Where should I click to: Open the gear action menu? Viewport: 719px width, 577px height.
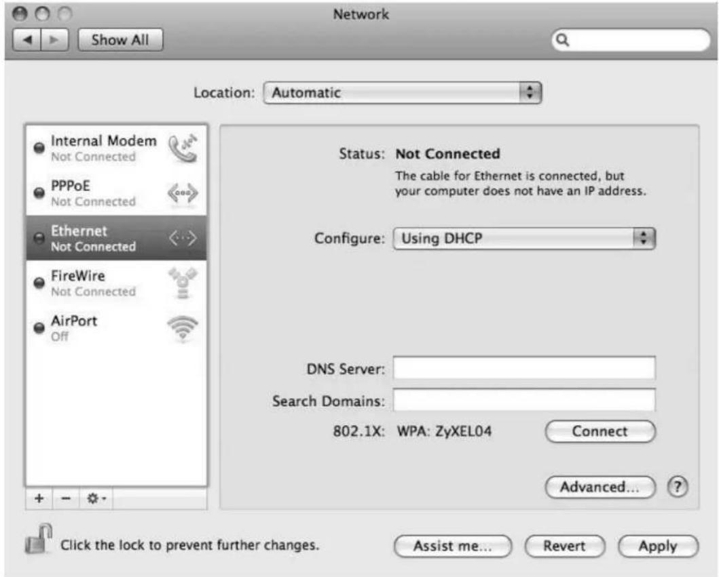click(x=96, y=498)
